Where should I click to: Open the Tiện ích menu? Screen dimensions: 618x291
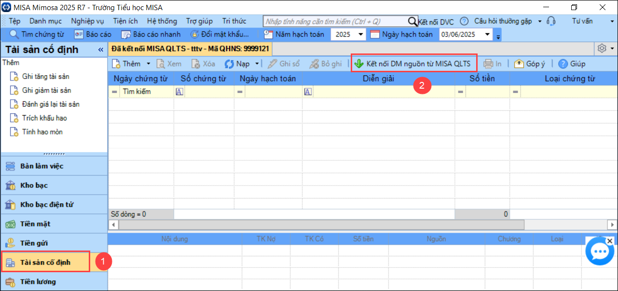click(x=125, y=21)
